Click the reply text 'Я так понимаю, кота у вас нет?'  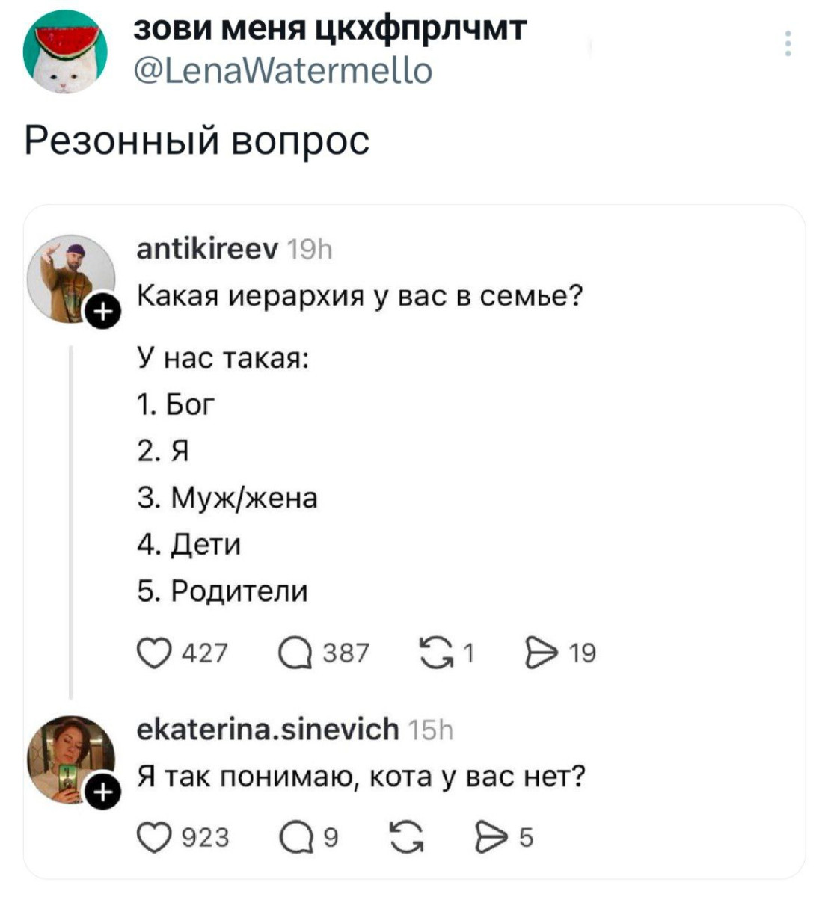[361, 777]
